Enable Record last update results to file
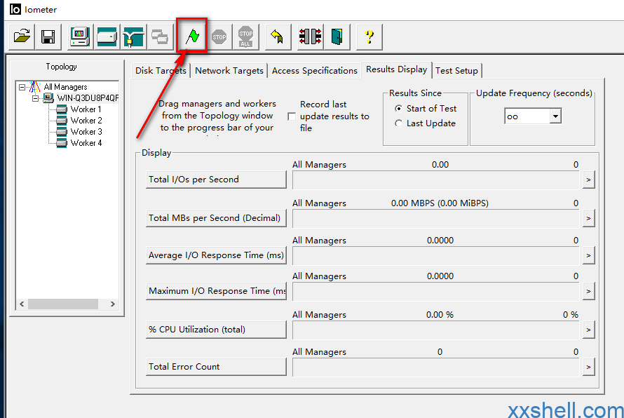624x418 pixels. (292, 116)
